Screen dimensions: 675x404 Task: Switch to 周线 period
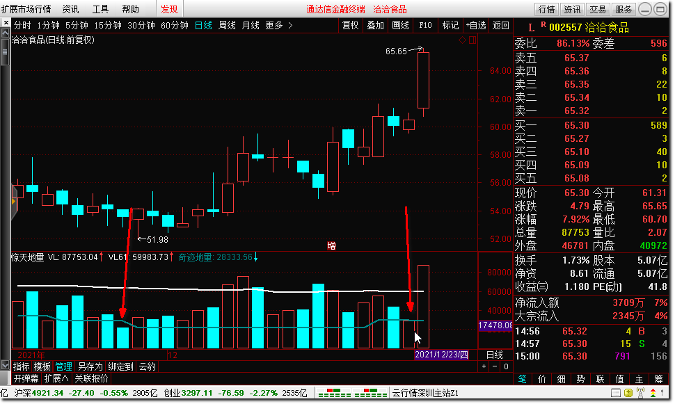click(227, 26)
